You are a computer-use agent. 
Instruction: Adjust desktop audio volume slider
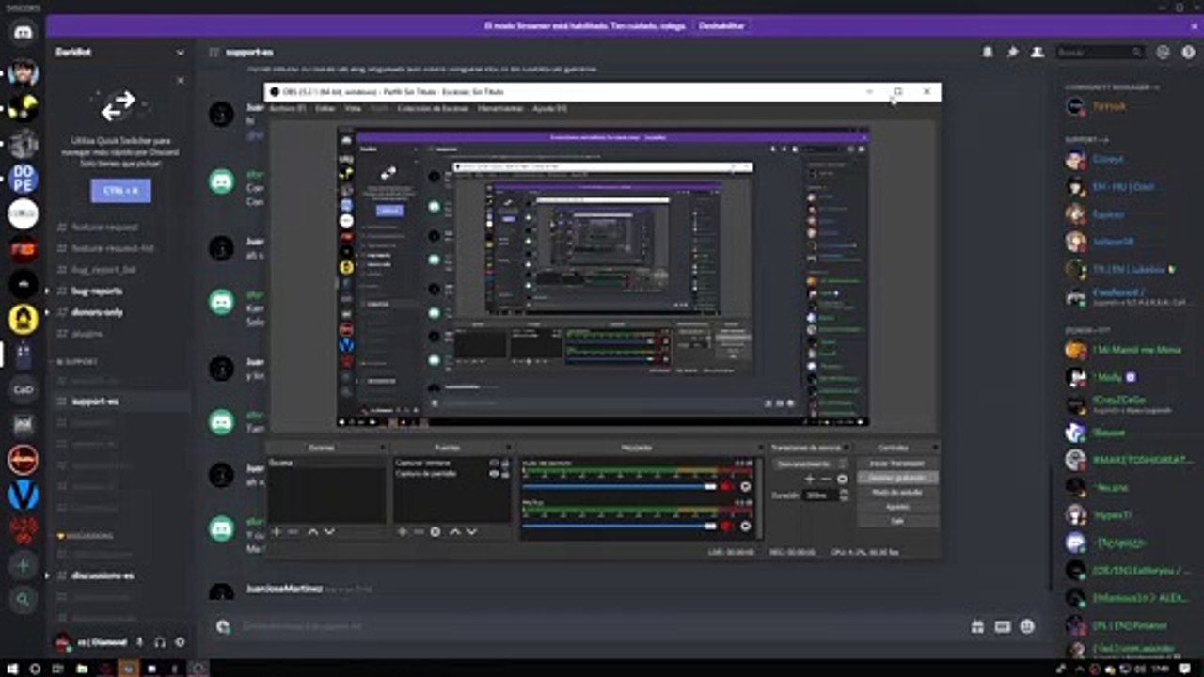(x=619, y=486)
